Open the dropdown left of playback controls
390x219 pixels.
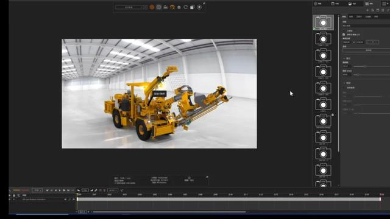pos(38,190)
